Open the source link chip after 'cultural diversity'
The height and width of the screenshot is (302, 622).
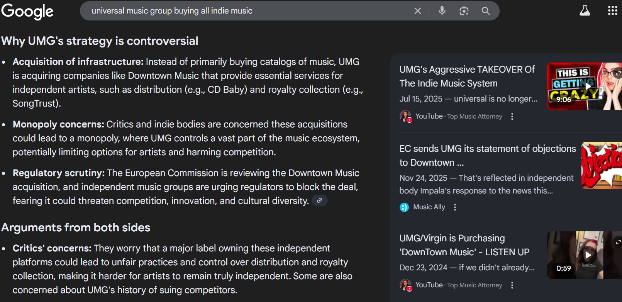[320, 200]
